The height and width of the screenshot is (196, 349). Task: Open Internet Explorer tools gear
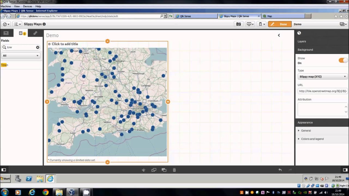click(347, 17)
